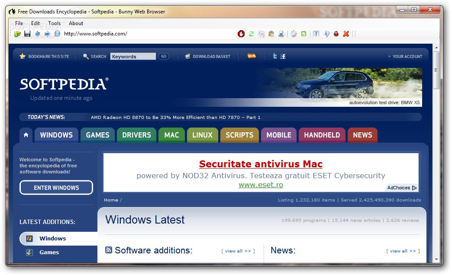
Task: Click the Software additions RSS feed icon
Action: point(109,250)
